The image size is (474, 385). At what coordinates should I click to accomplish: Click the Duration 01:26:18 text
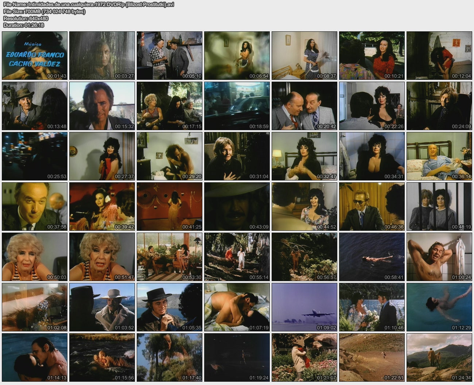(24, 25)
